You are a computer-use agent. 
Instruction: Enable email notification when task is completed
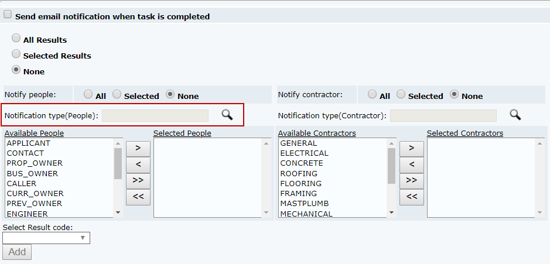click(8, 15)
